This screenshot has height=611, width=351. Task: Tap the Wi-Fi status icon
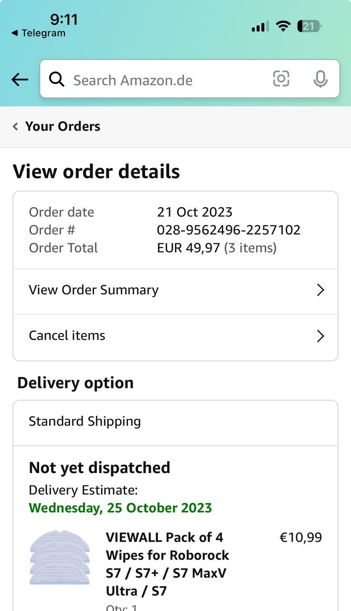pyautogui.click(x=283, y=26)
